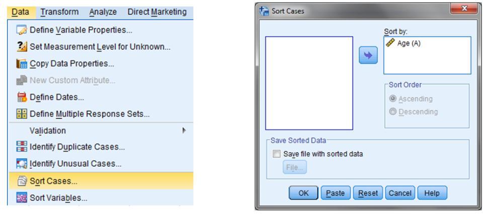
Task: Open the Analyze menu
Action: [103, 12]
